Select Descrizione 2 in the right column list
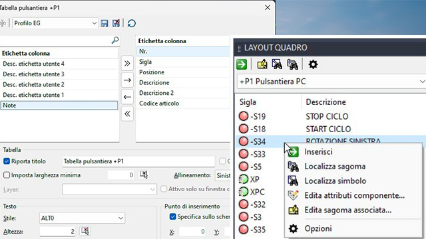The height and width of the screenshot is (239, 426). 183,93
